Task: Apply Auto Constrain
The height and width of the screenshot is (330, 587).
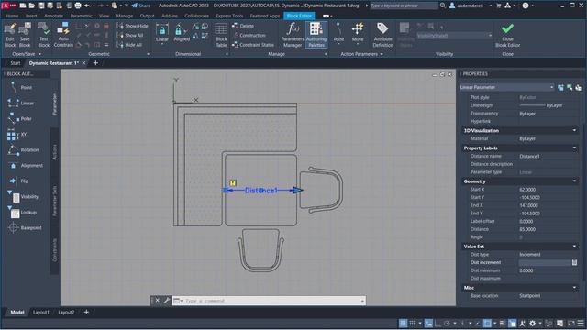Action: (63, 35)
